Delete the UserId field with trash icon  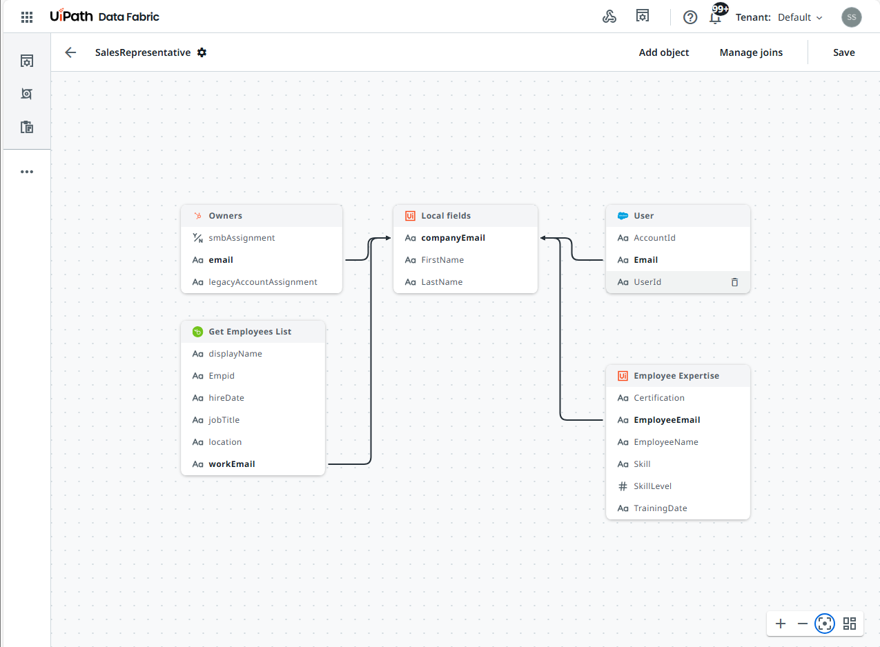coord(734,282)
